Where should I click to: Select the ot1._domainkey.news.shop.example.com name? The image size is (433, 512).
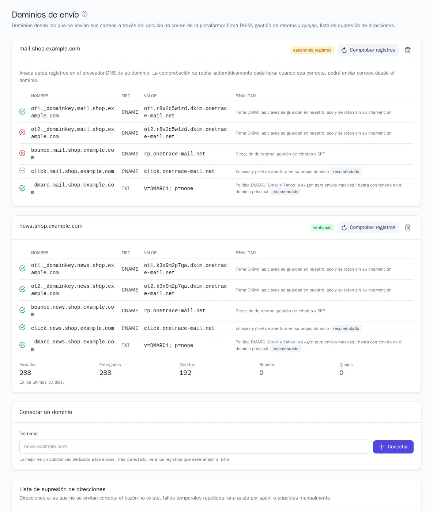pyautogui.click(x=72, y=269)
